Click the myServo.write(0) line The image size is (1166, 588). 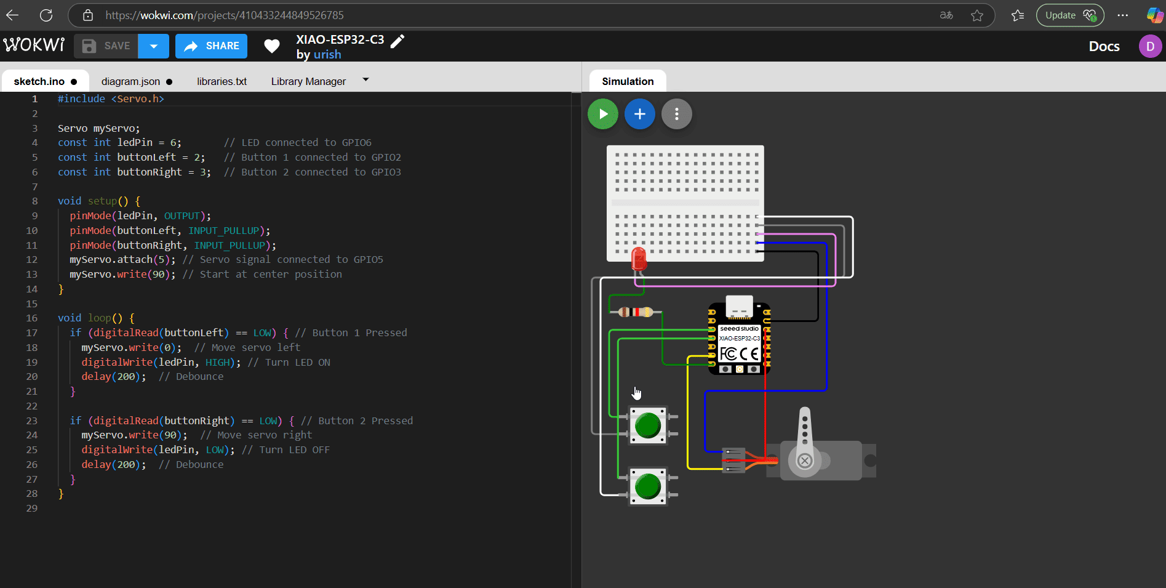191,347
